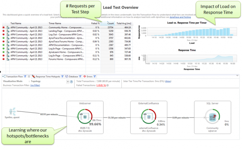Click the Load vs. Response Time bar chart
Image resolution: width=242 pixels, height=149 pixels.
192,31
